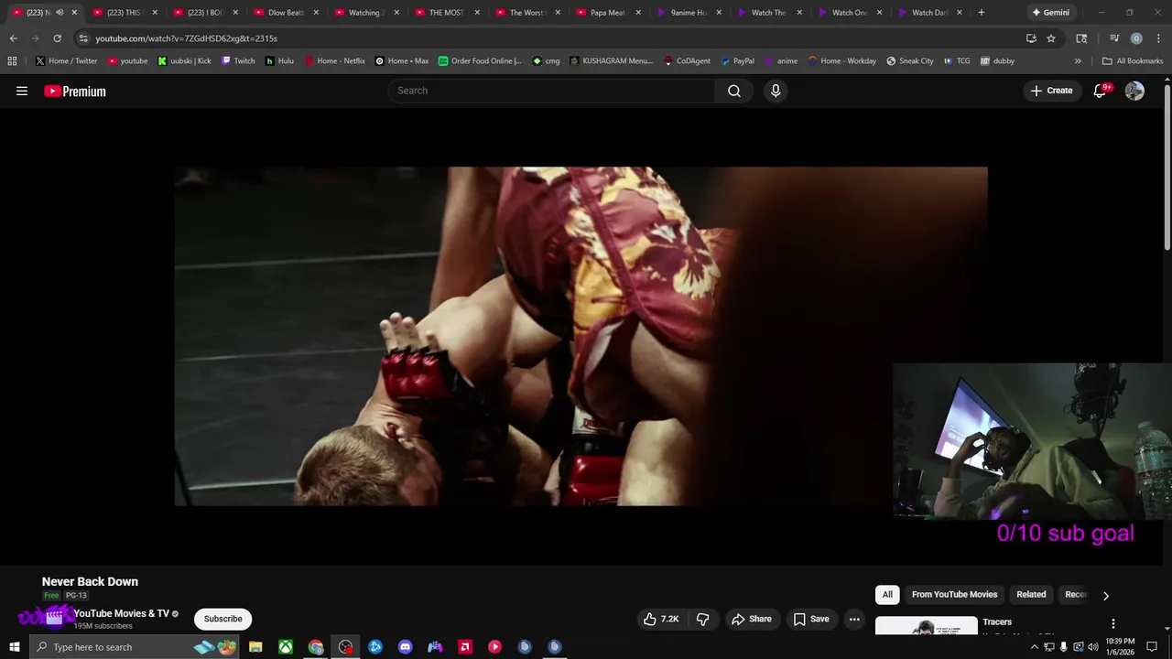
Task: Focus the YouTube search box
Action: tap(552, 91)
